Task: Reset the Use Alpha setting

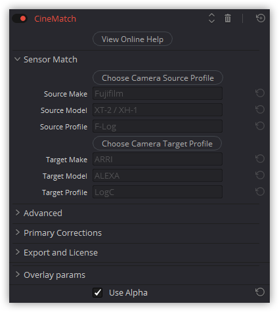Action: (260, 292)
